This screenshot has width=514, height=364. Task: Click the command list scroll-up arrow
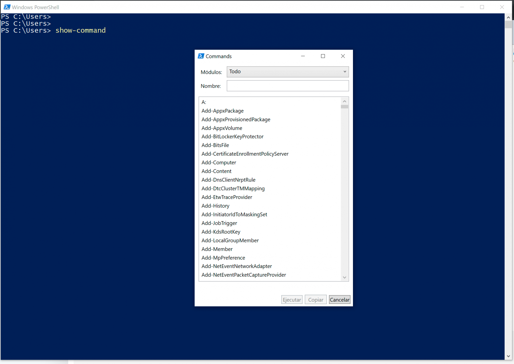click(x=345, y=101)
